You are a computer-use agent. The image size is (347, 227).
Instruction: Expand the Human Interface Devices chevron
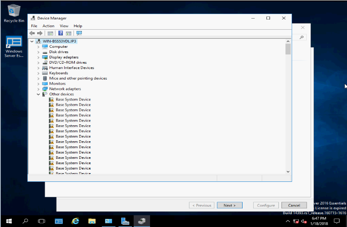pyautogui.click(x=38, y=68)
